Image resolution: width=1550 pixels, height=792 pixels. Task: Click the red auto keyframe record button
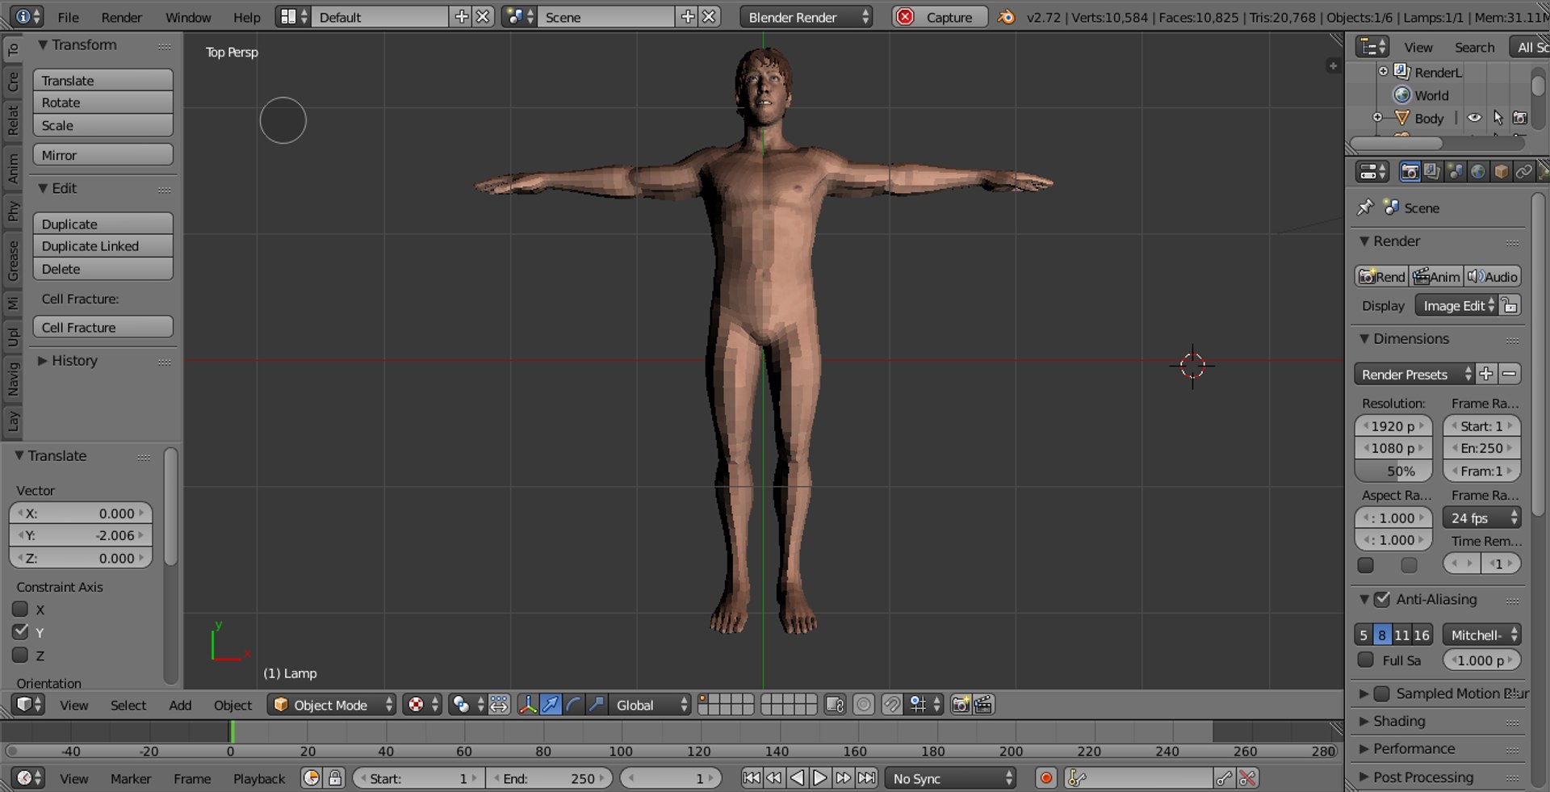pyautogui.click(x=1046, y=778)
